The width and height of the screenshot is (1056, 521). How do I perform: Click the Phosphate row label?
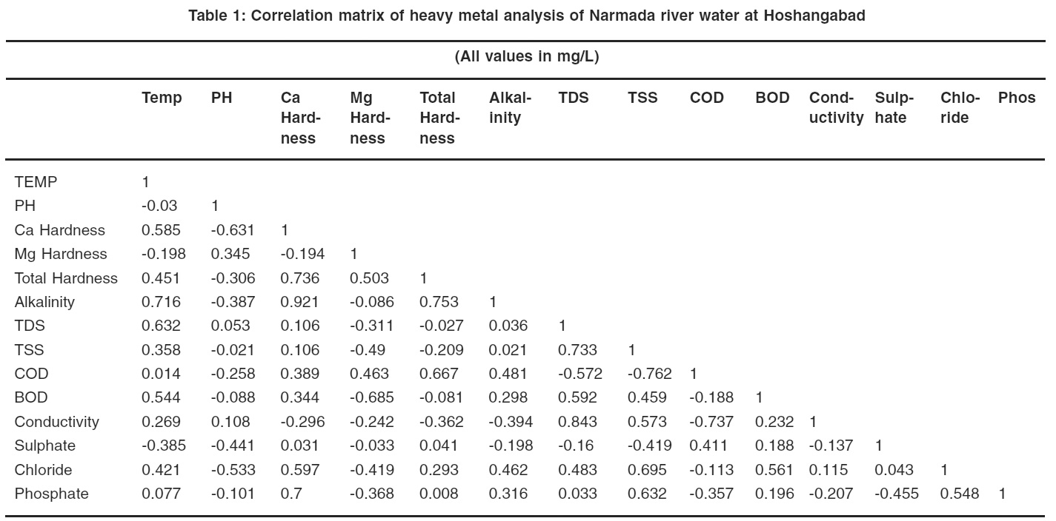(51, 494)
